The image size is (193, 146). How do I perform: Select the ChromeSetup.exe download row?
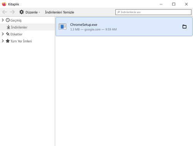(124, 27)
